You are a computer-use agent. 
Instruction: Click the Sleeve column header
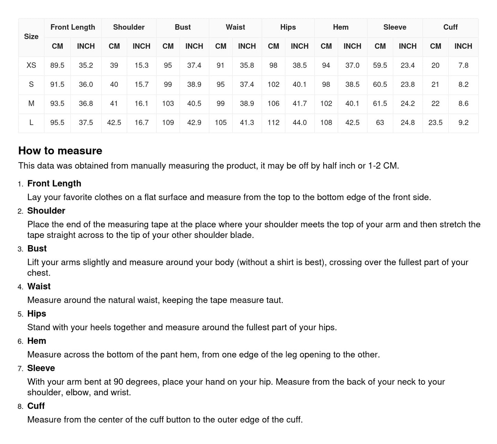[395, 27]
